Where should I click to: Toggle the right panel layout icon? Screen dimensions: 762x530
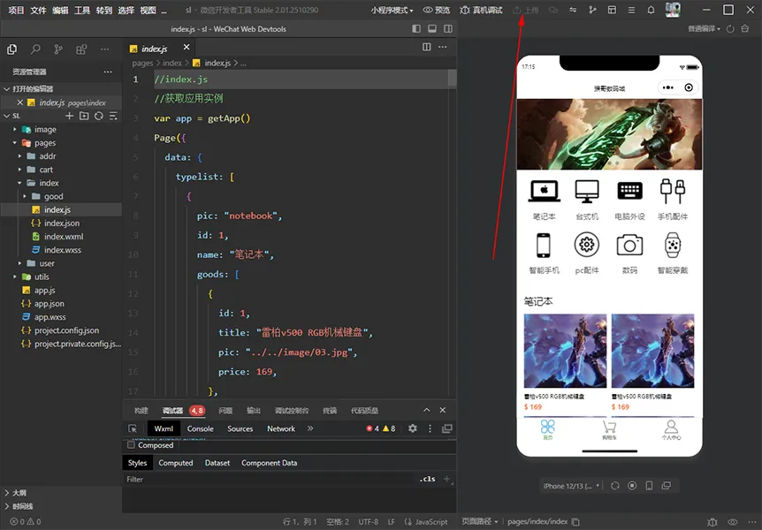coord(448,28)
